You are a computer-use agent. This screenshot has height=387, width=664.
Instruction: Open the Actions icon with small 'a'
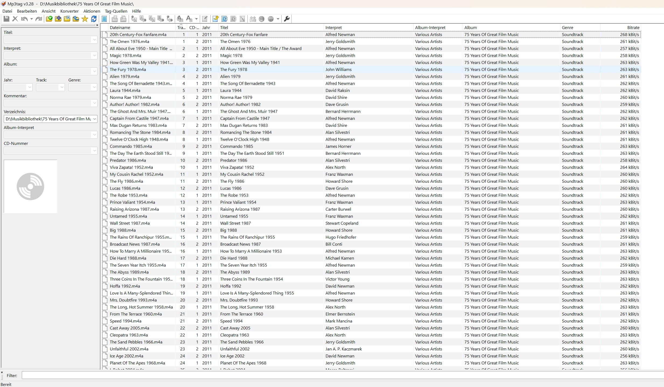pos(180,19)
